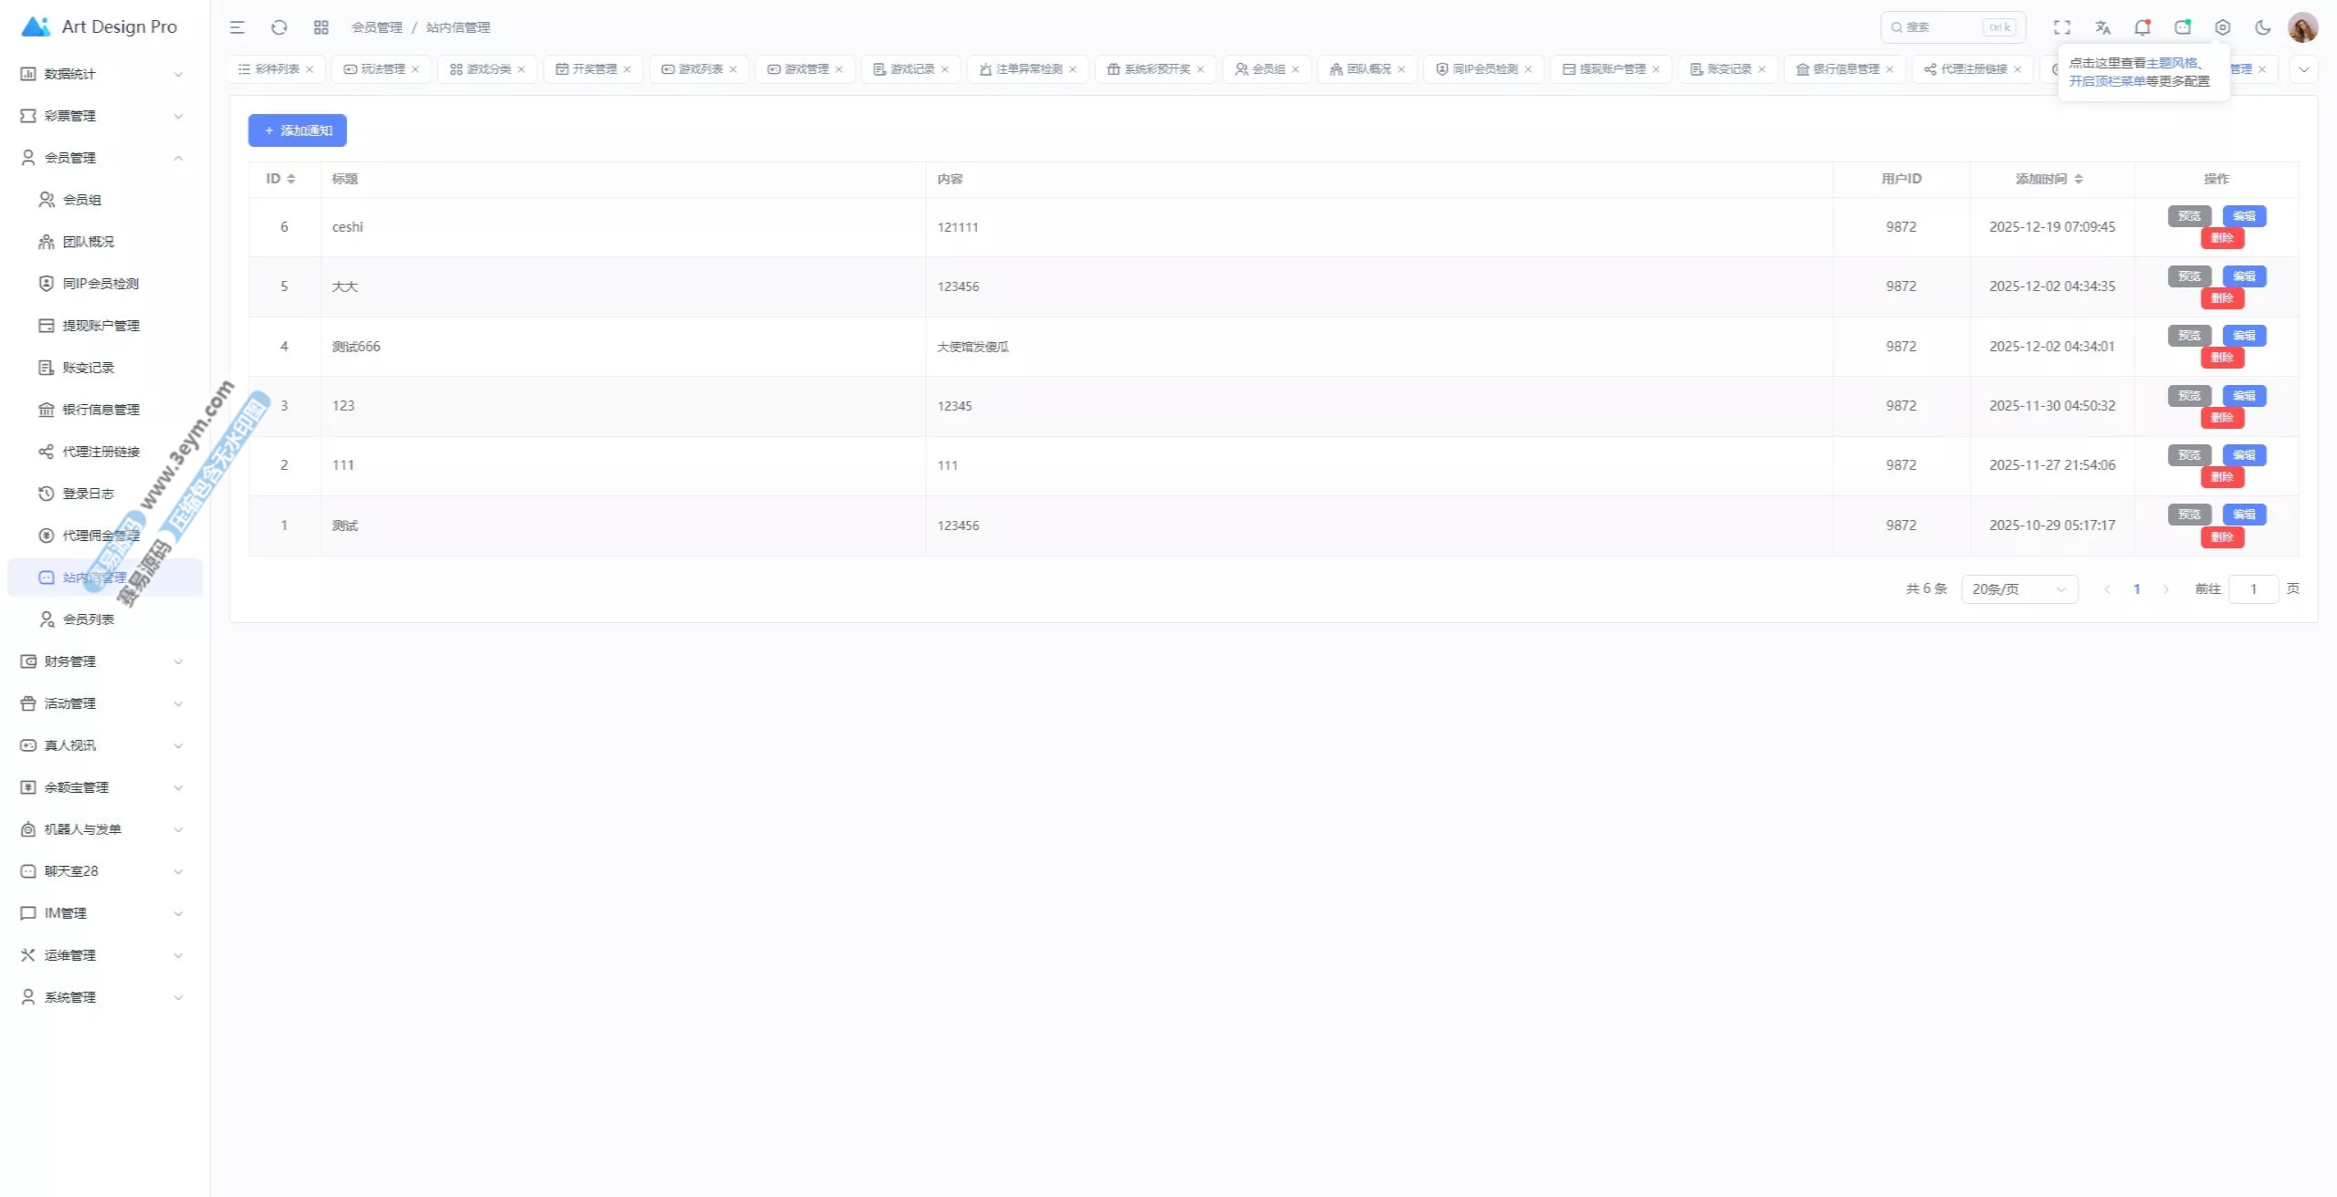Toggle dark mode moon icon

coord(2262,27)
